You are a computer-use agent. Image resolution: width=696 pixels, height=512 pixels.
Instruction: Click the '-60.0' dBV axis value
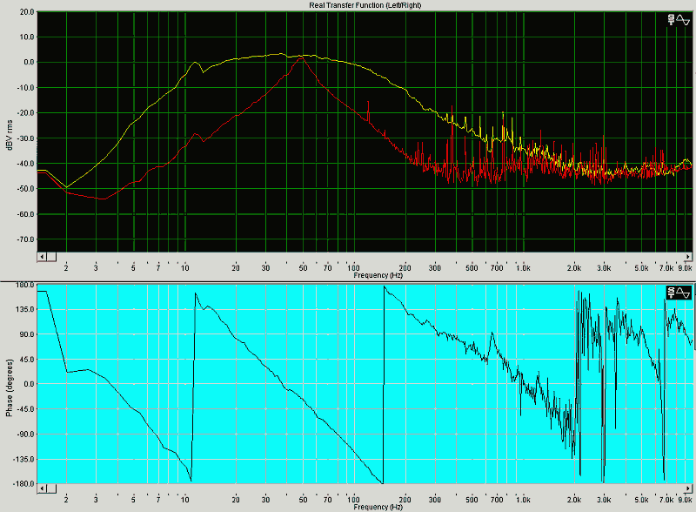tap(26, 214)
